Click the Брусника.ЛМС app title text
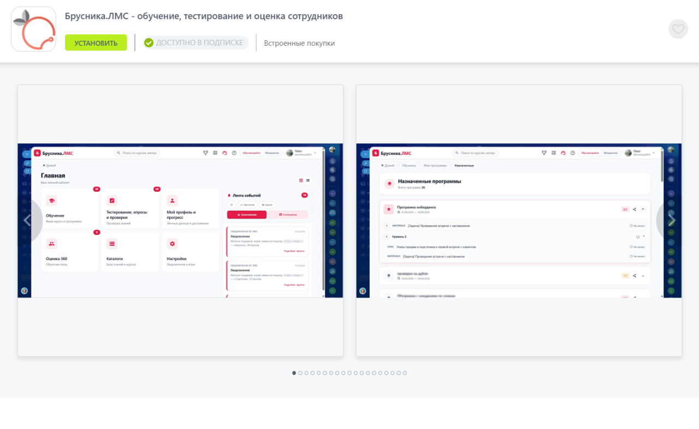Viewport: 699px width, 429px height. (204, 16)
